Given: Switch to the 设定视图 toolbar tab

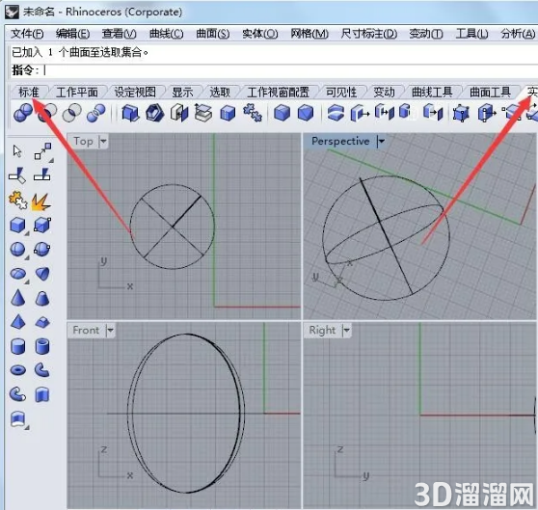Looking at the screenshot, I should click(135, 93).
